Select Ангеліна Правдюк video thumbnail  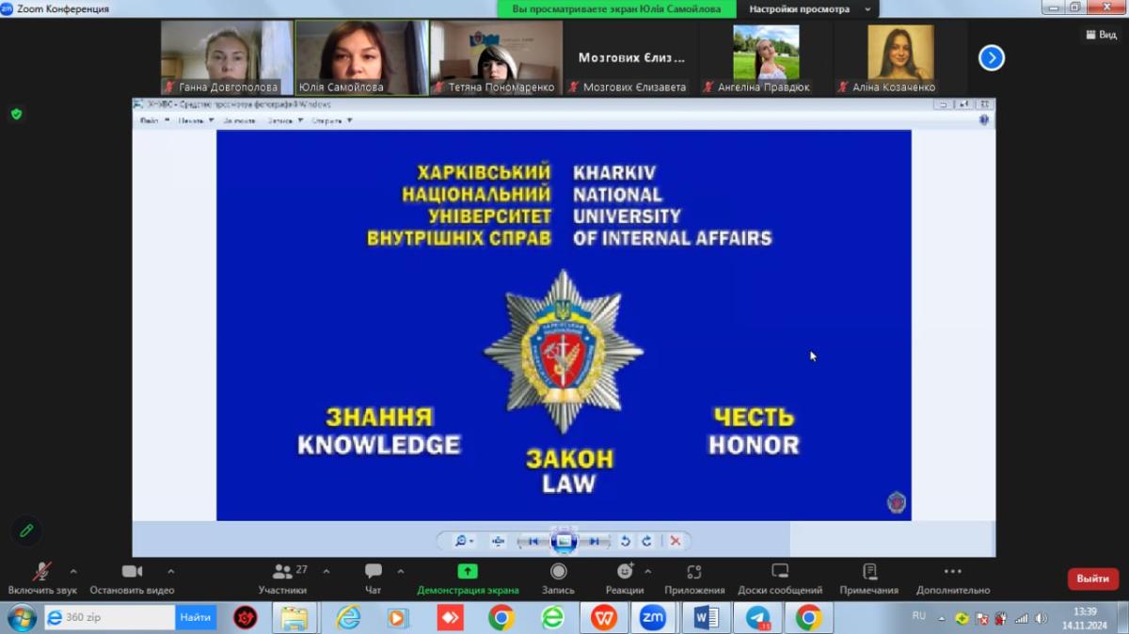pos(765,58)
